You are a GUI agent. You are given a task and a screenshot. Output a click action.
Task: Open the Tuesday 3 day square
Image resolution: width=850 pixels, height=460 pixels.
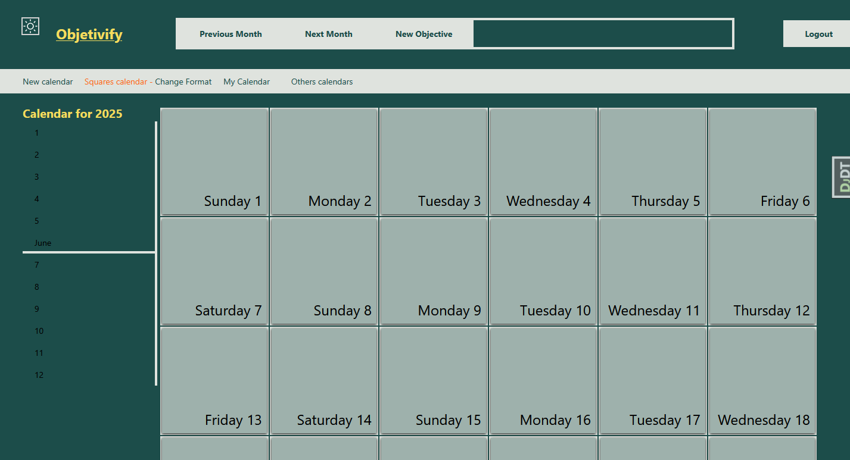(434, 162)
